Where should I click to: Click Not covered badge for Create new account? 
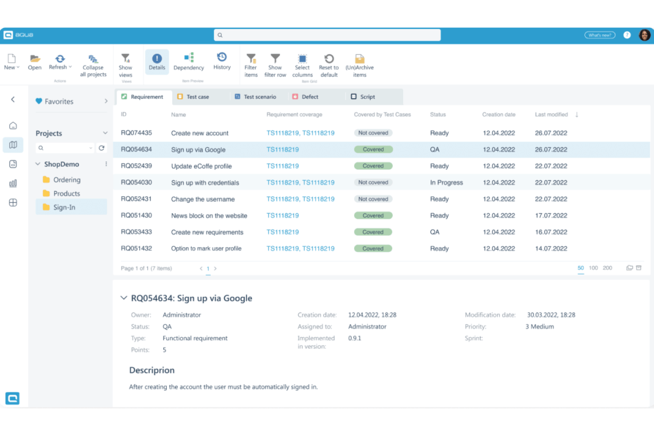click(x=373, y=133)
